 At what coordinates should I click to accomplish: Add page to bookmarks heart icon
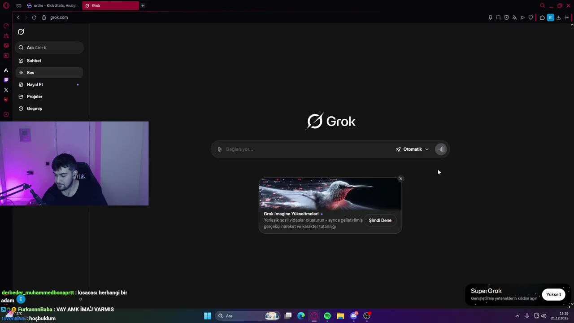pos(531,17)
